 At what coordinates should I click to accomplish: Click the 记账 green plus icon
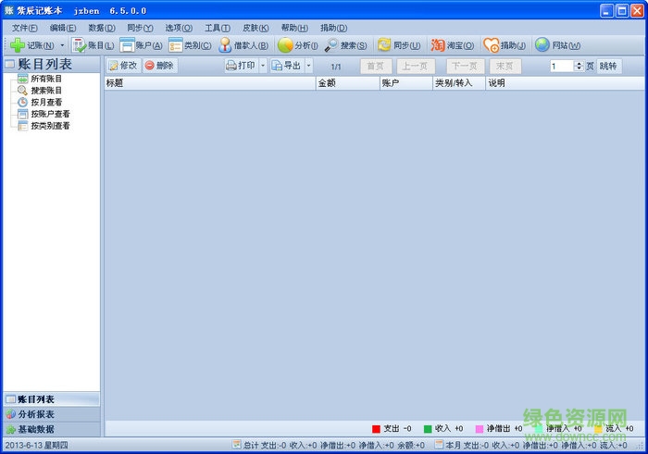18,45
